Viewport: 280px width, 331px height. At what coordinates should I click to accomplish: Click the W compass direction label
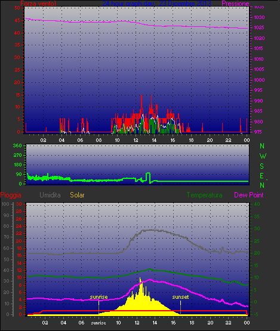[x=263, y=156]
